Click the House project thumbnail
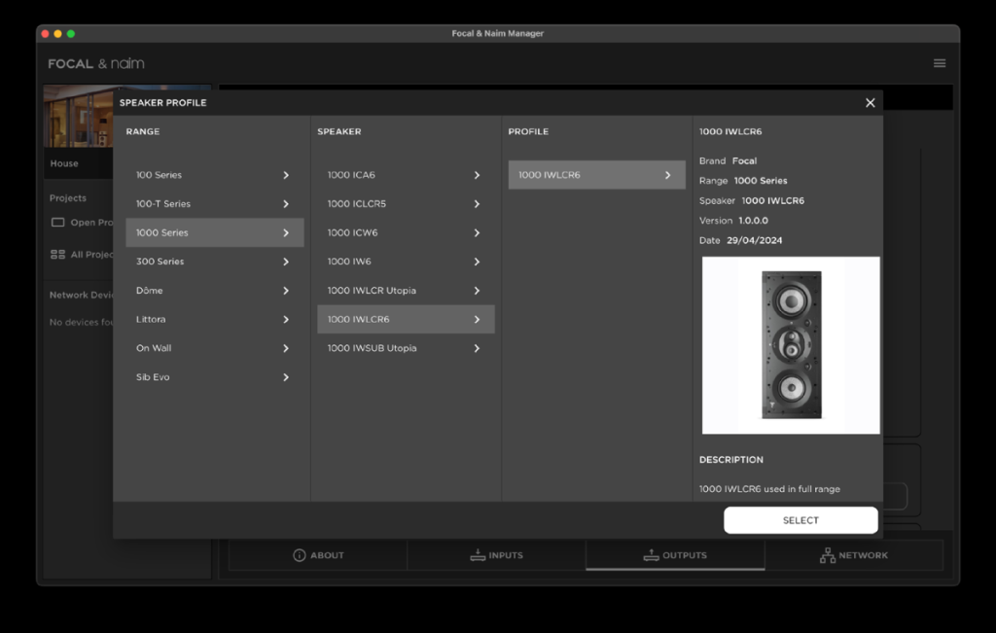This screenshot has width=996, height=633. pos(78,116)
